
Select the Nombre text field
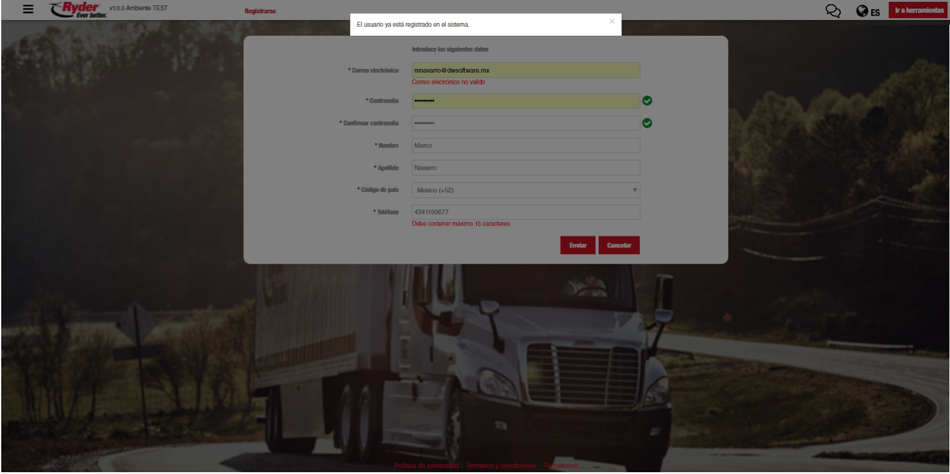pos(525,145)
